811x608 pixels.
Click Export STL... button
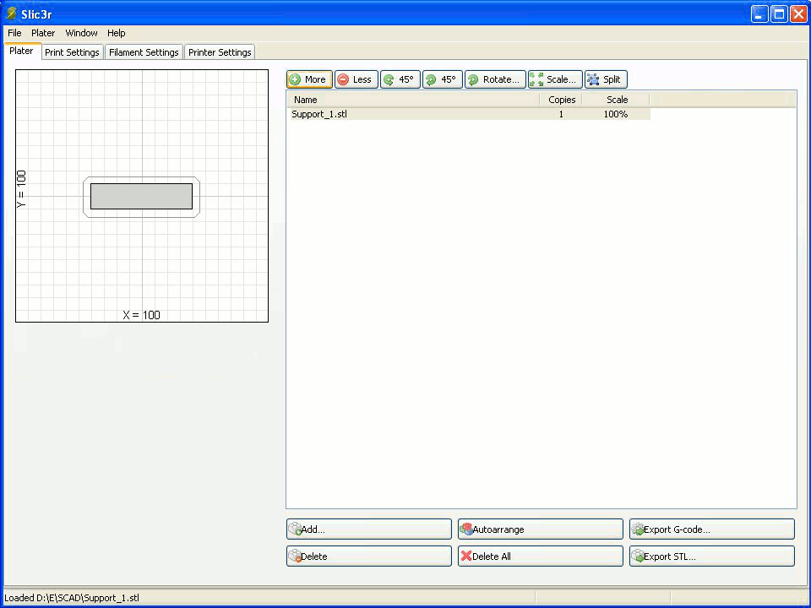coord(711,556)
